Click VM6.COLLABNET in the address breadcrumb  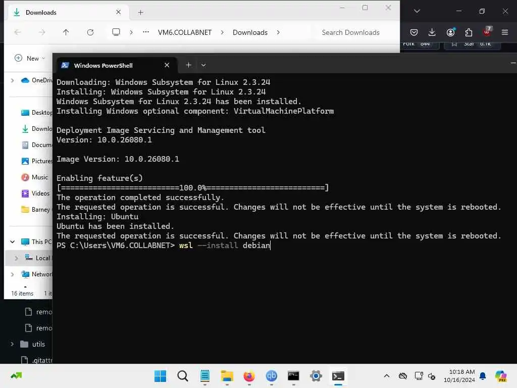185,32
